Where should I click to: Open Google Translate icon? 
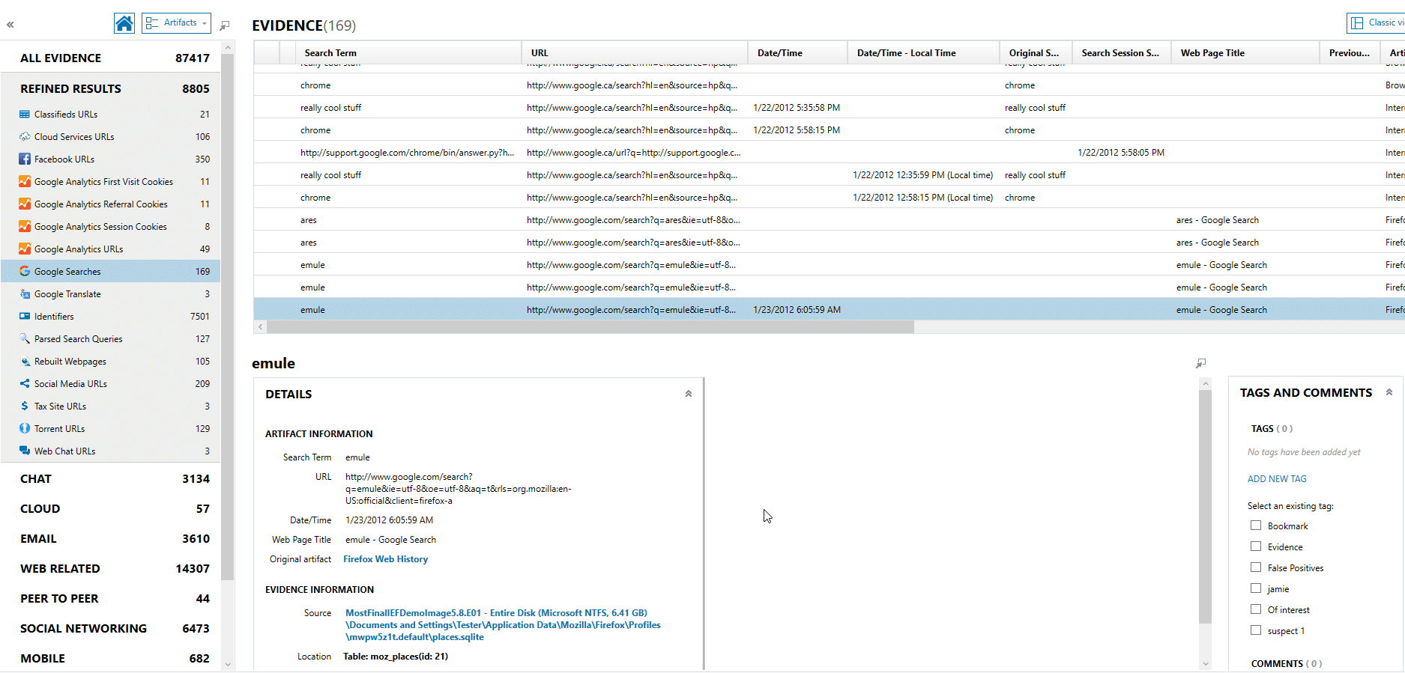click(25, 294)
